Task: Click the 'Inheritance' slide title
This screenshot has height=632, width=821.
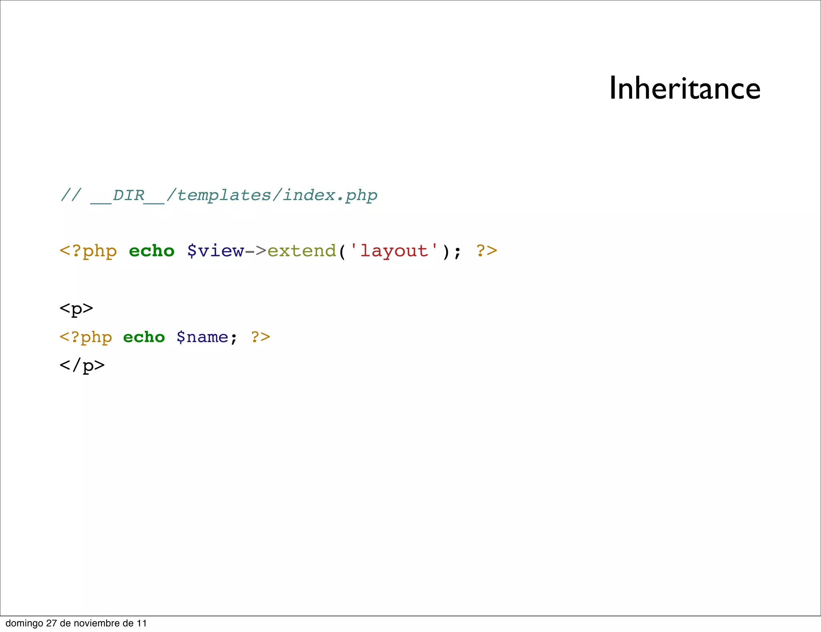Action: 685,88
